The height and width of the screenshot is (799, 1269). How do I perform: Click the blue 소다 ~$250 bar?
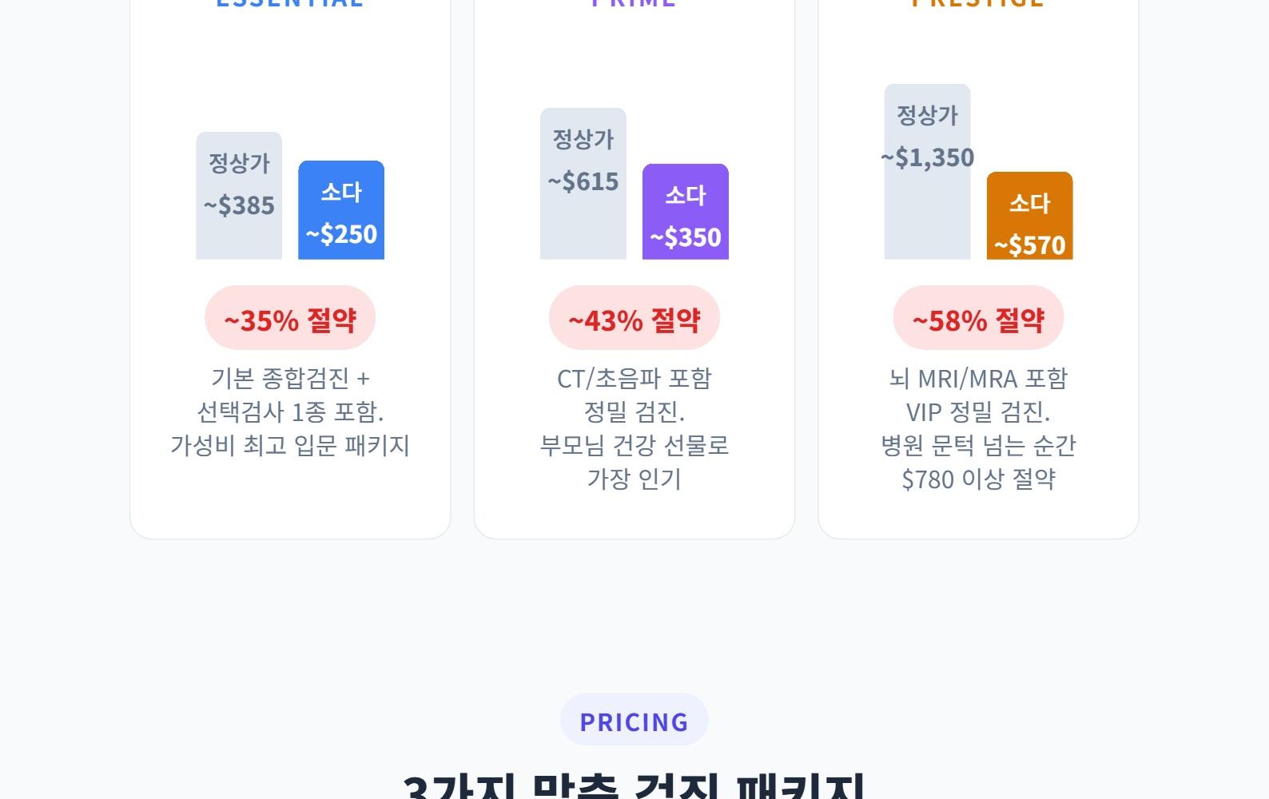click(341, 210)
